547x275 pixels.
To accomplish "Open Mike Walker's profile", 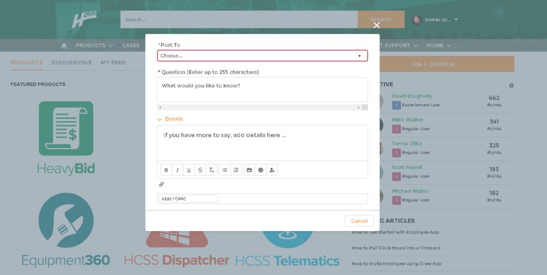I will (x=408, y=120).
